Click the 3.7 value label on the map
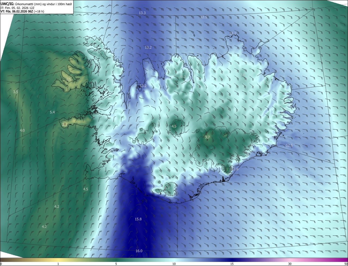Screen dimensions: 348x266 click(x=207, y=137)
